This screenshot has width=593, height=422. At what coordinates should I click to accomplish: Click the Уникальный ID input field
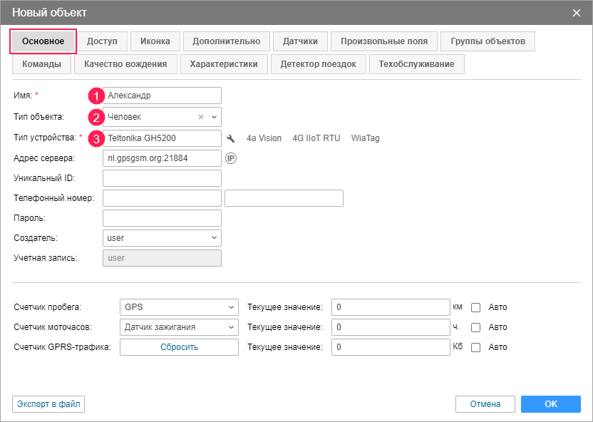pos(162,178)
